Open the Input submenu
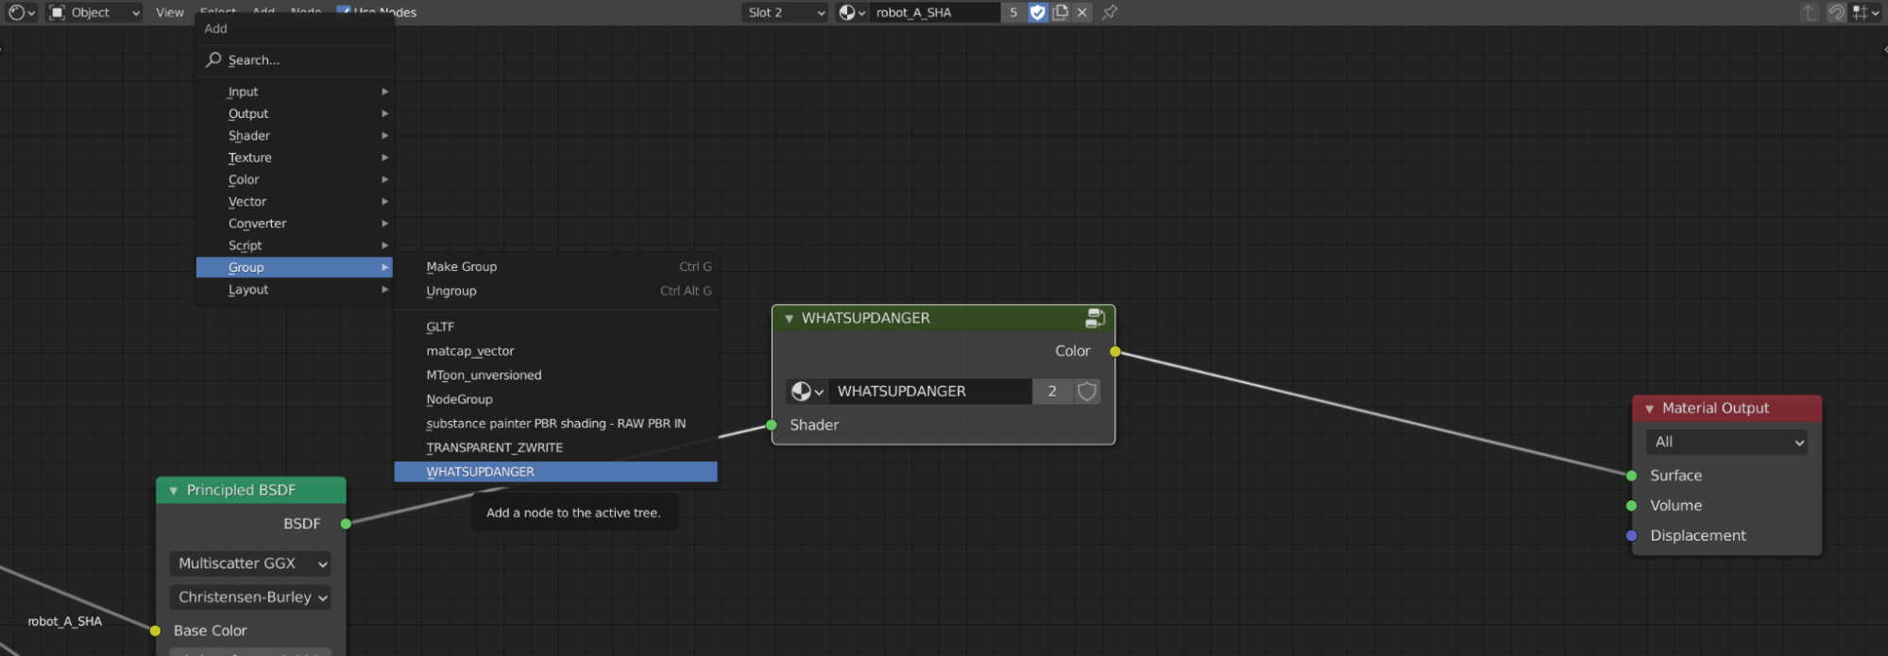The height and width of the screenshot is (656, 1888). click(x=295, y=92)
